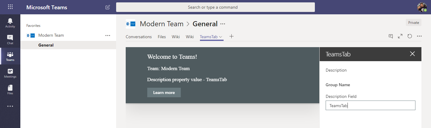431x128 pixels.
Task: Switch to the Conversations tab
Action: [x=139, y=37]
